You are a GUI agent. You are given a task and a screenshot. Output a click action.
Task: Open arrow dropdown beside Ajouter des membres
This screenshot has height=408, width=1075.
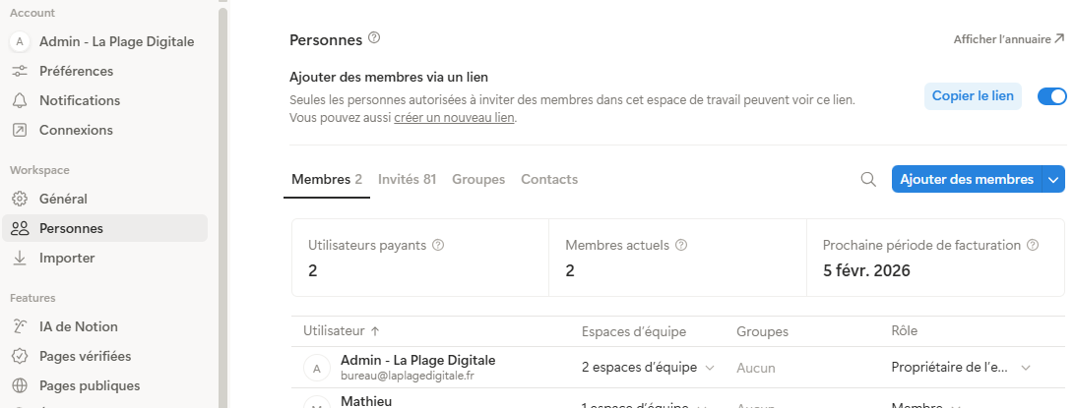(1054, 179)
